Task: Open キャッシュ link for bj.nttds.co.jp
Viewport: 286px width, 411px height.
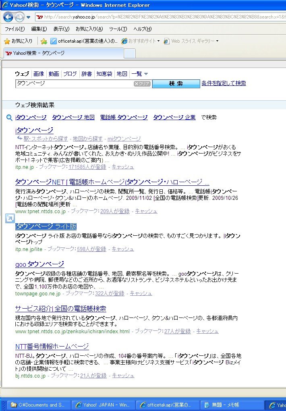Action: [123, 376]
